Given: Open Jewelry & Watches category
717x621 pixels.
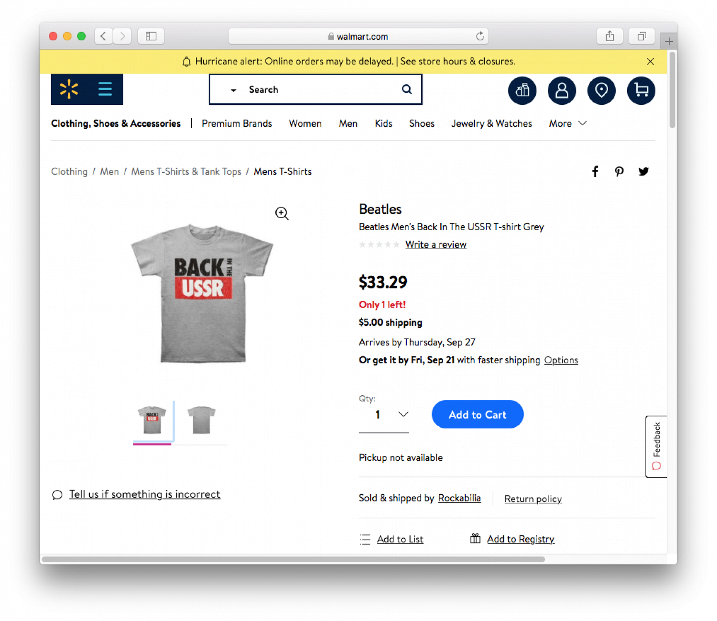Looking at the screenshot, I should click(x=491, y=123).
